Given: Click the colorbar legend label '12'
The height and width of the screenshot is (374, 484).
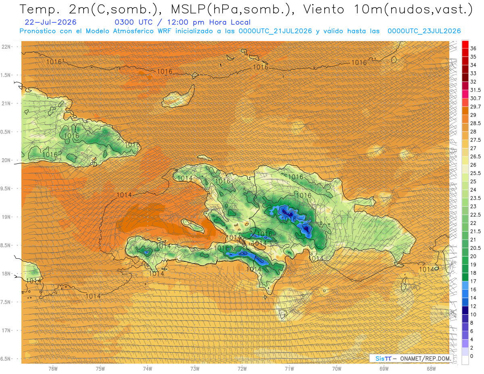Looking at the screenshot, I should pos(474,306).
